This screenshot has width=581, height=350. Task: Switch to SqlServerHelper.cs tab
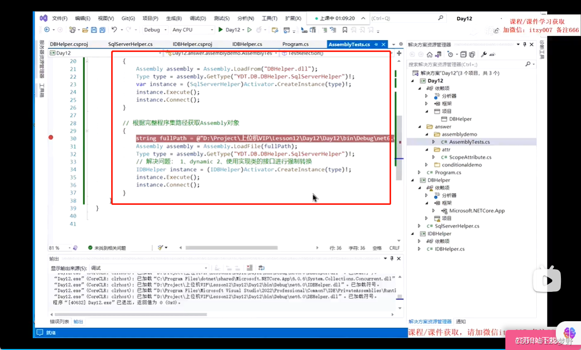(x=130, y=44)
